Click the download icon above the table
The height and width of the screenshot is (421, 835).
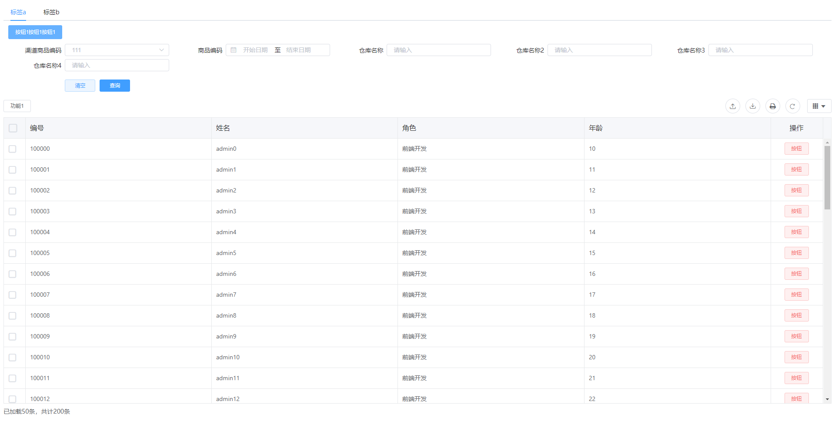753,106
